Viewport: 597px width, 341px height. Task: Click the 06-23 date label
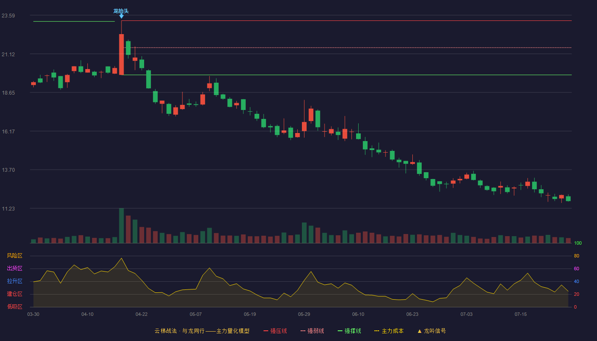click(x=412, y=314)
